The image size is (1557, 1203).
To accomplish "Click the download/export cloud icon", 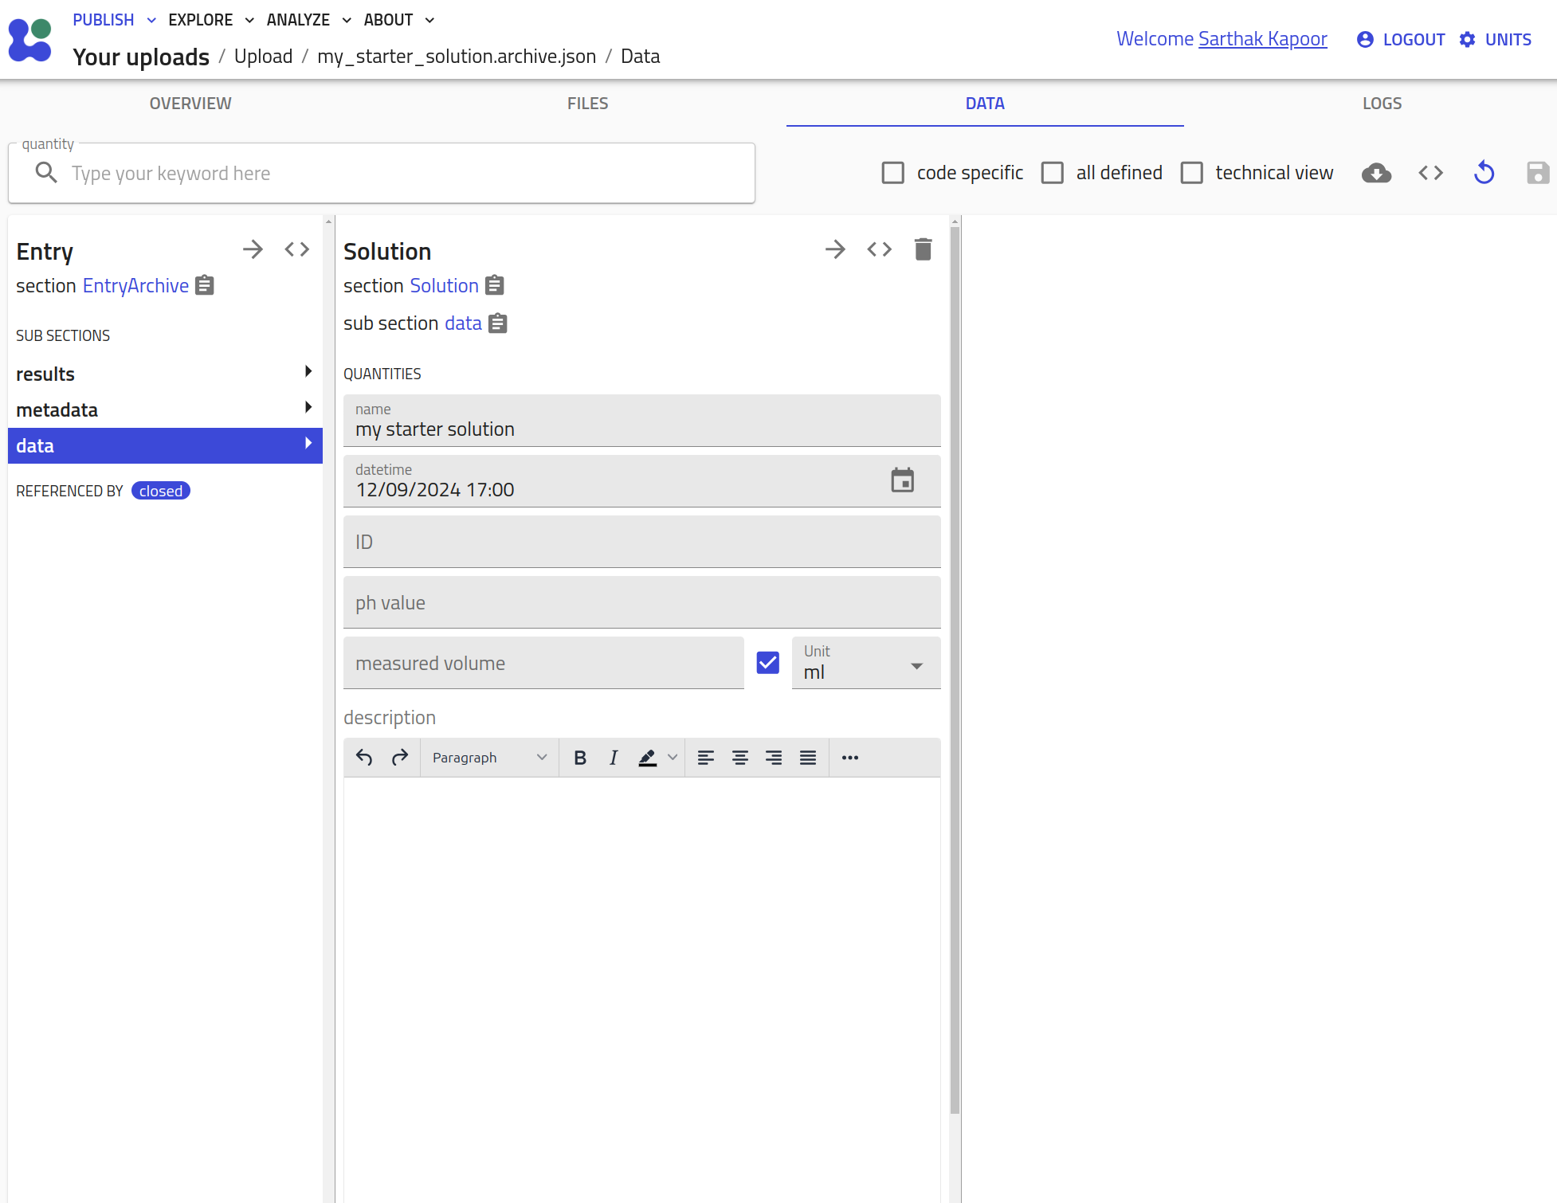I will [1376, 173].
